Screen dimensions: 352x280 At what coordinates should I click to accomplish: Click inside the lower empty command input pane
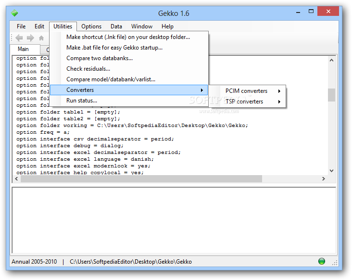coord(174,220)
